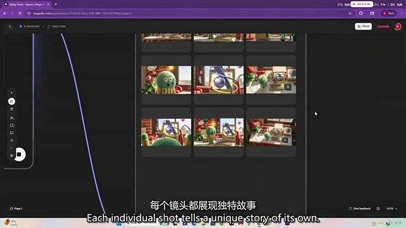Image resolution: width=406 pixels, height=228 pixels.
Task: Open the AI Generation breadcrumb
Action: point(29,26)
